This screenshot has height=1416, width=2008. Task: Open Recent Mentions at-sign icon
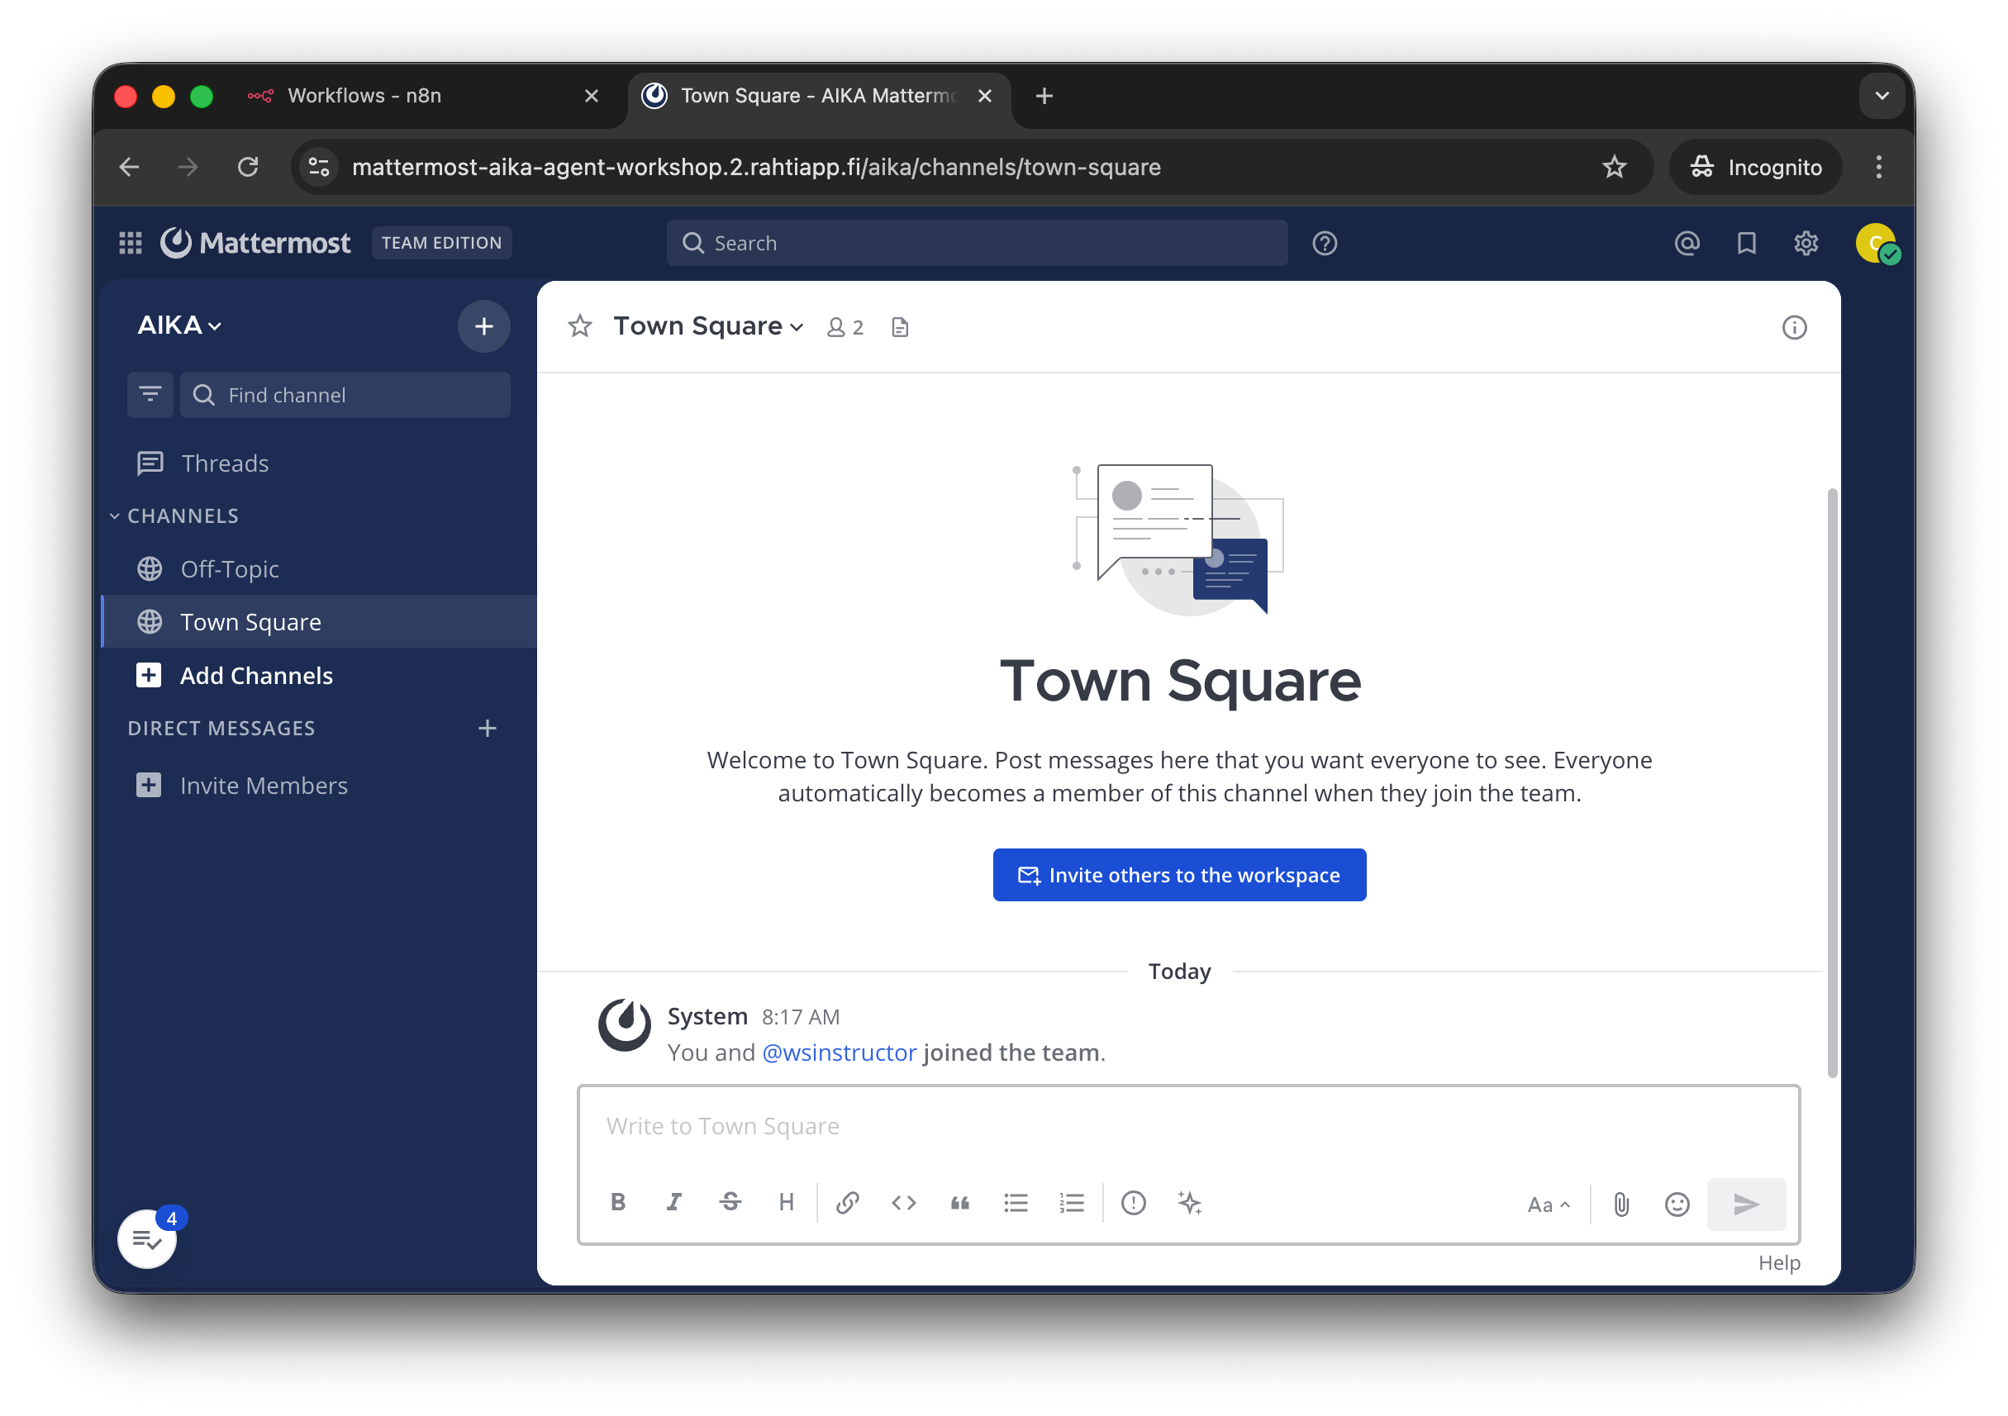[x=1687, y=243]
